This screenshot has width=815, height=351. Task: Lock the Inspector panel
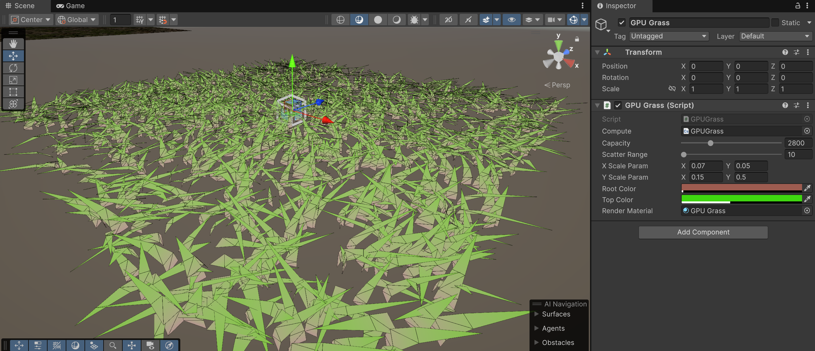798,6
